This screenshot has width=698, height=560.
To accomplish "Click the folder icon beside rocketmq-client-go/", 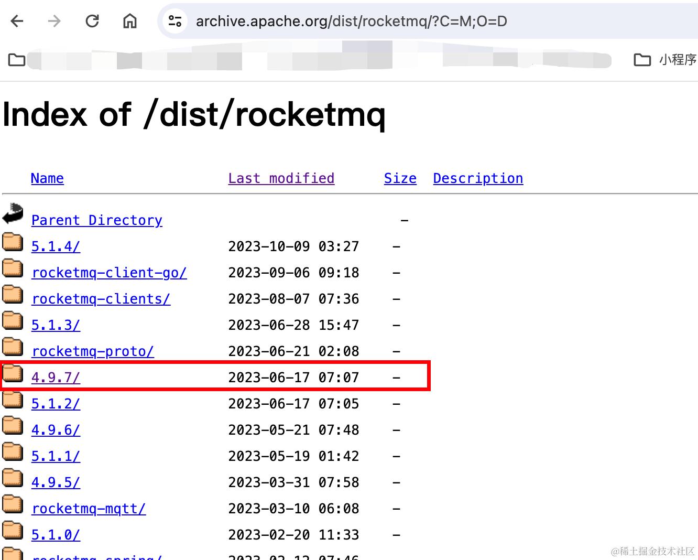I will 13,268.
